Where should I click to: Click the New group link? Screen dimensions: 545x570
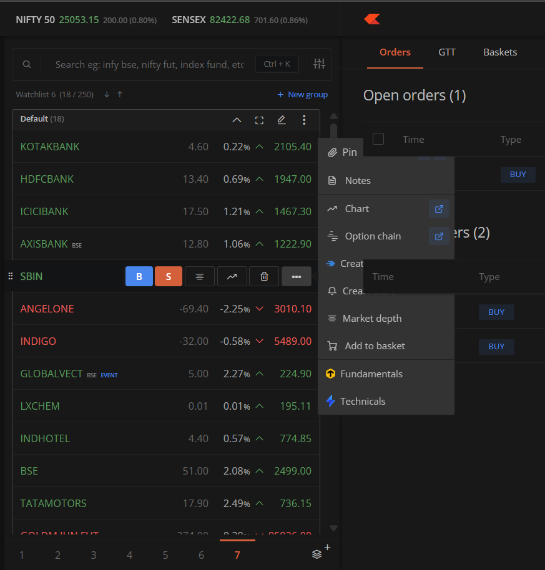(303, 95)
